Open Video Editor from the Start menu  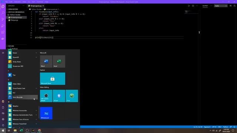23,84
